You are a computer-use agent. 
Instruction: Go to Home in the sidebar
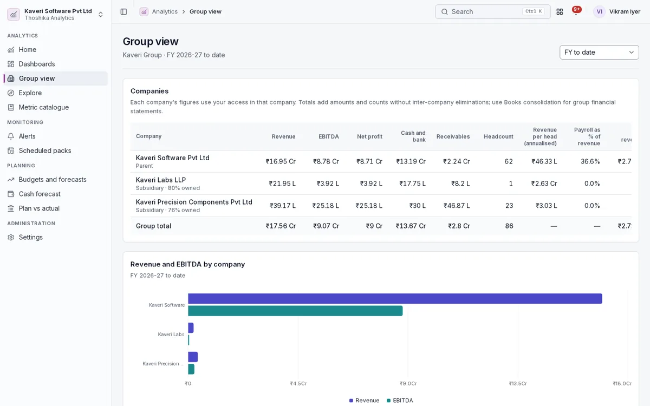coord(56,49)
